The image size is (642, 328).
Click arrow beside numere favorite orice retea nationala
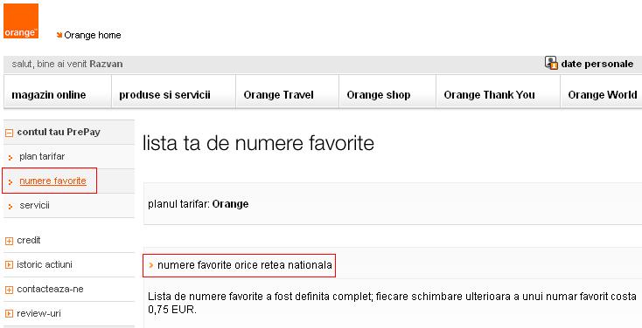point(151,265)
